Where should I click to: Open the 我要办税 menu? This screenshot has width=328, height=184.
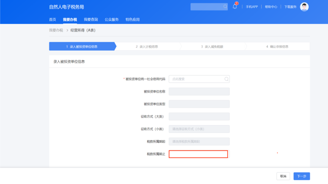(x=70, y=20)
